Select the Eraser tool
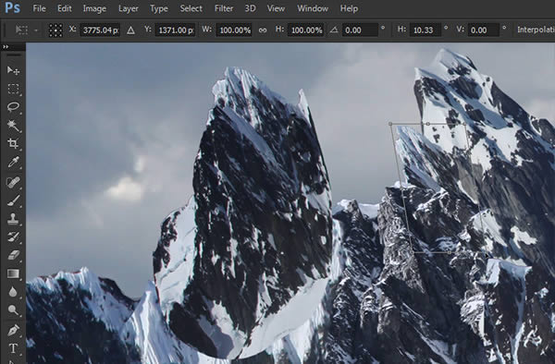Image resolution: width=555 pixels, height=364 pixels. point(13,255)
